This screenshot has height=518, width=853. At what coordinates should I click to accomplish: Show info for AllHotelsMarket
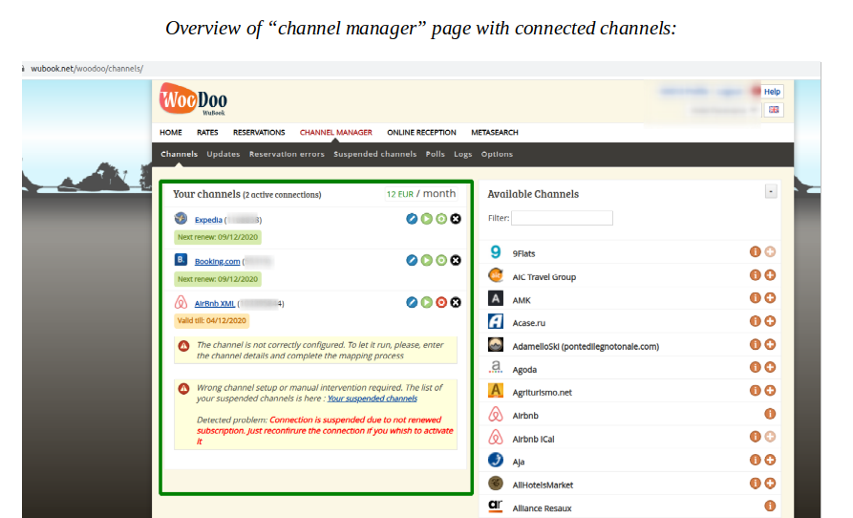pos(755,484)
